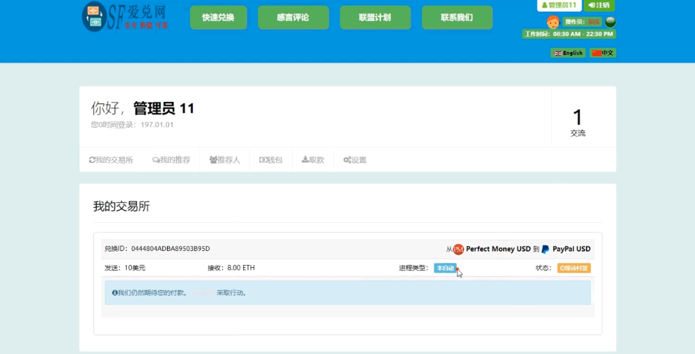This screenshot has height=354, width=695.
Task: Open the 设置 settings tab
Action: point(355,160)
